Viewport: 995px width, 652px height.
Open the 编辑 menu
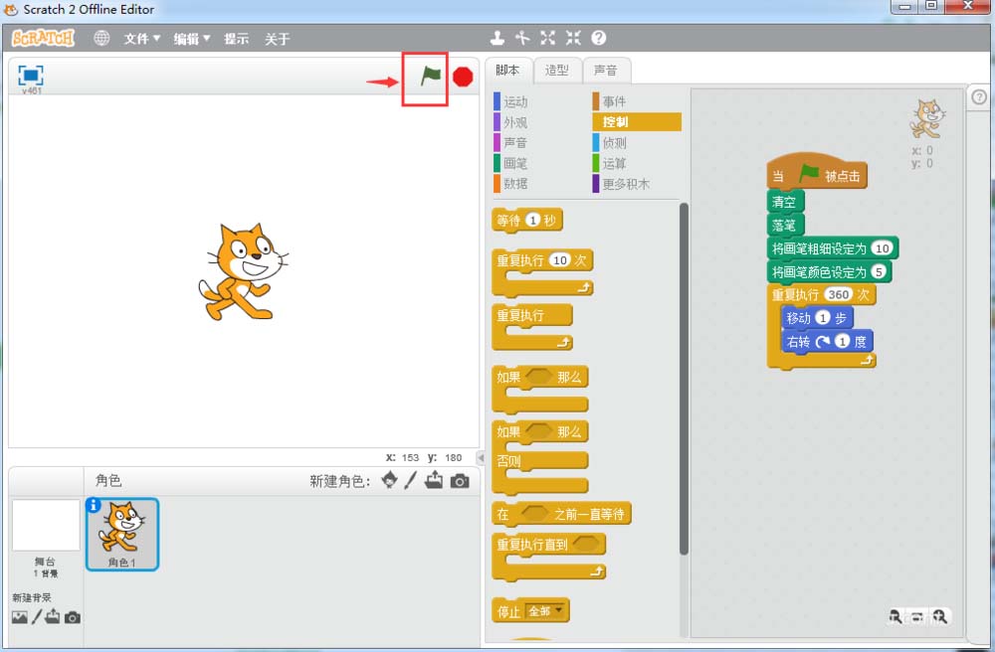point(192,39)
